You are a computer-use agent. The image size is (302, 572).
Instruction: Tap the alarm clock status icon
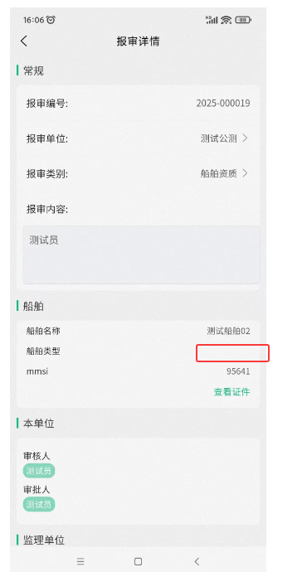[x=51, y=20]
